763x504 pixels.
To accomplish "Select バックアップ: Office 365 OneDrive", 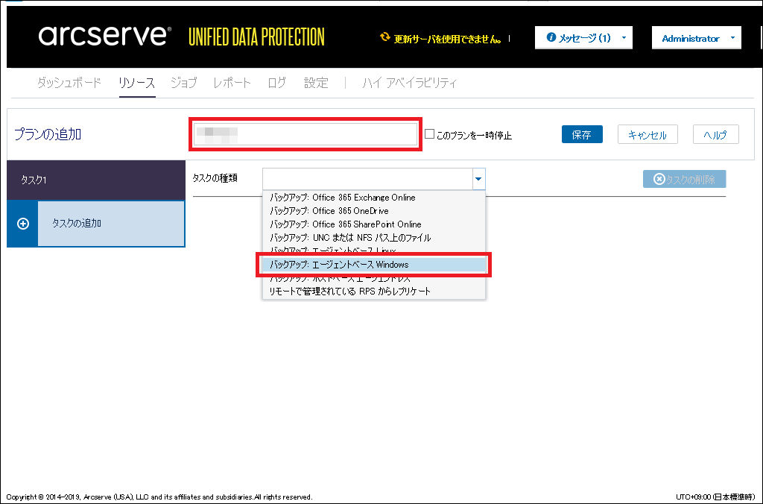I will [374, 211].
